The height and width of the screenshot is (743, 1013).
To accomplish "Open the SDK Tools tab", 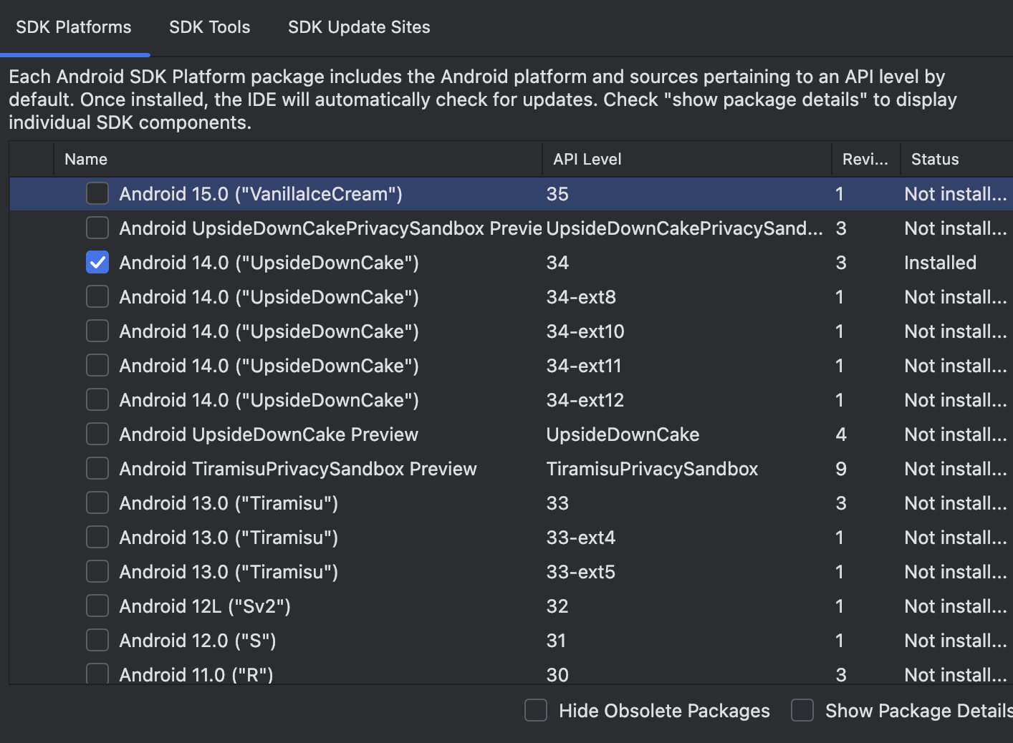I will point(209,27).
